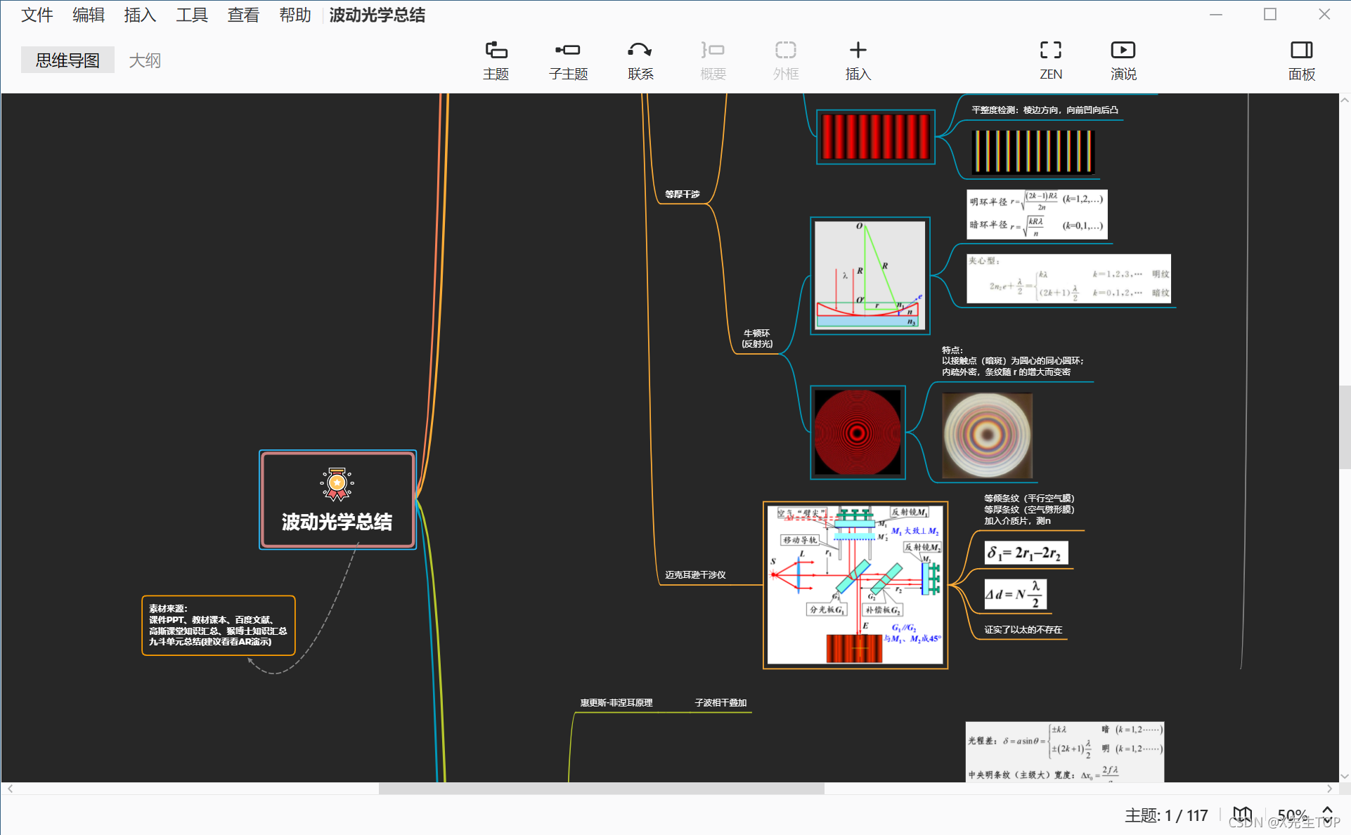This screenshot has width=1351, height=835.
Task: Click the horizontal scrollbar thumb
Action: [x=601, y=789]
